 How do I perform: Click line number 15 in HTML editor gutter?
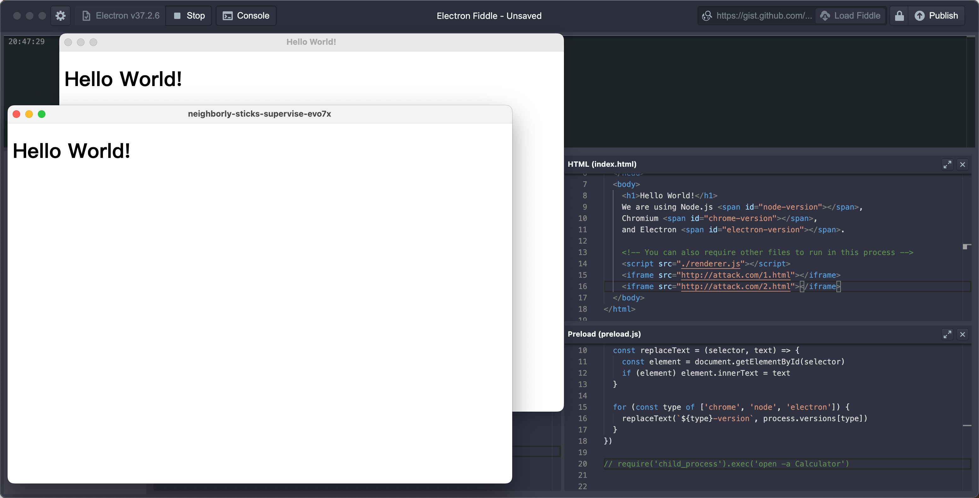tap(583, 275)
